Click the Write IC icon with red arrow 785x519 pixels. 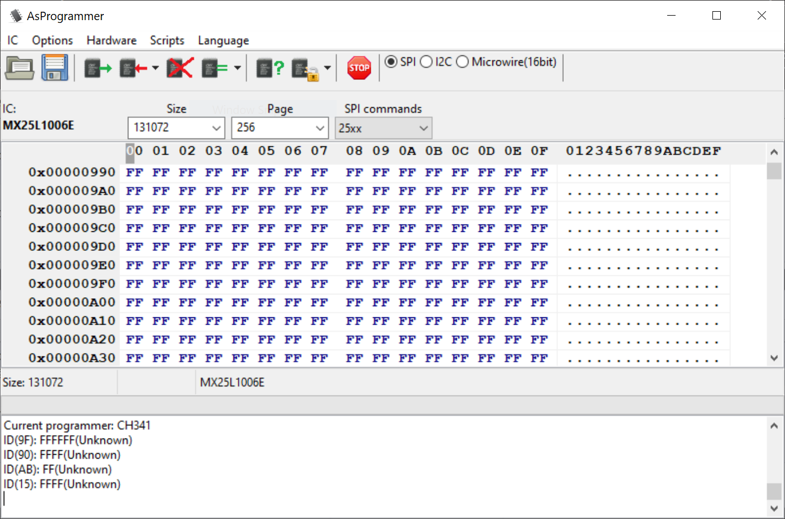pyautogui.click(x=133, y=68)
